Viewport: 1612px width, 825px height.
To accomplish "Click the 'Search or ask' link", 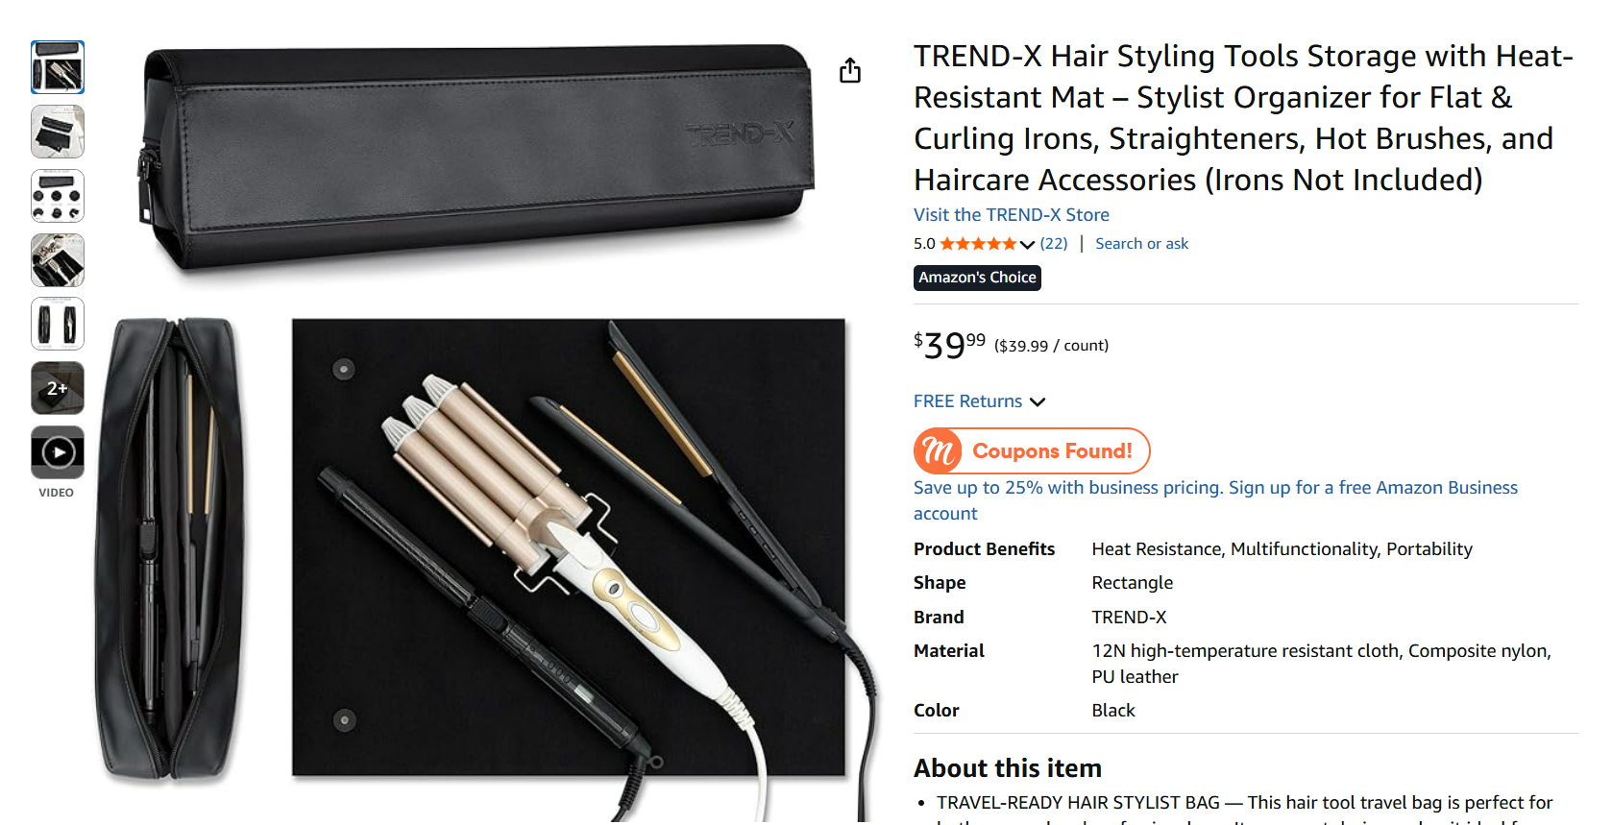I will pos(1141,244).
